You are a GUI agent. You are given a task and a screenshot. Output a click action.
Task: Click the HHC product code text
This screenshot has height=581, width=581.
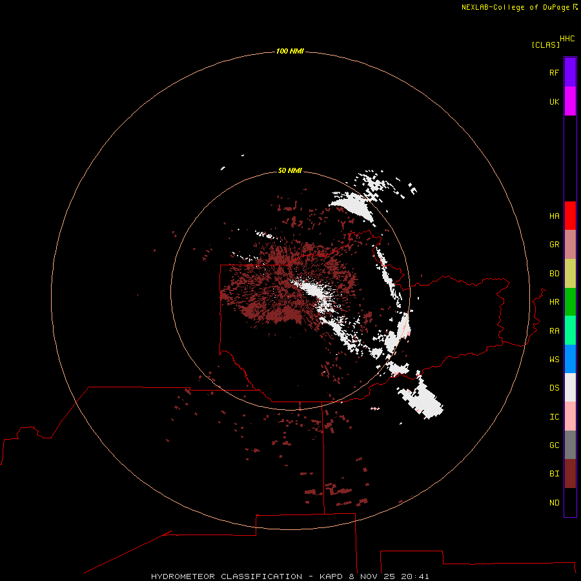(x=567, y=39)
